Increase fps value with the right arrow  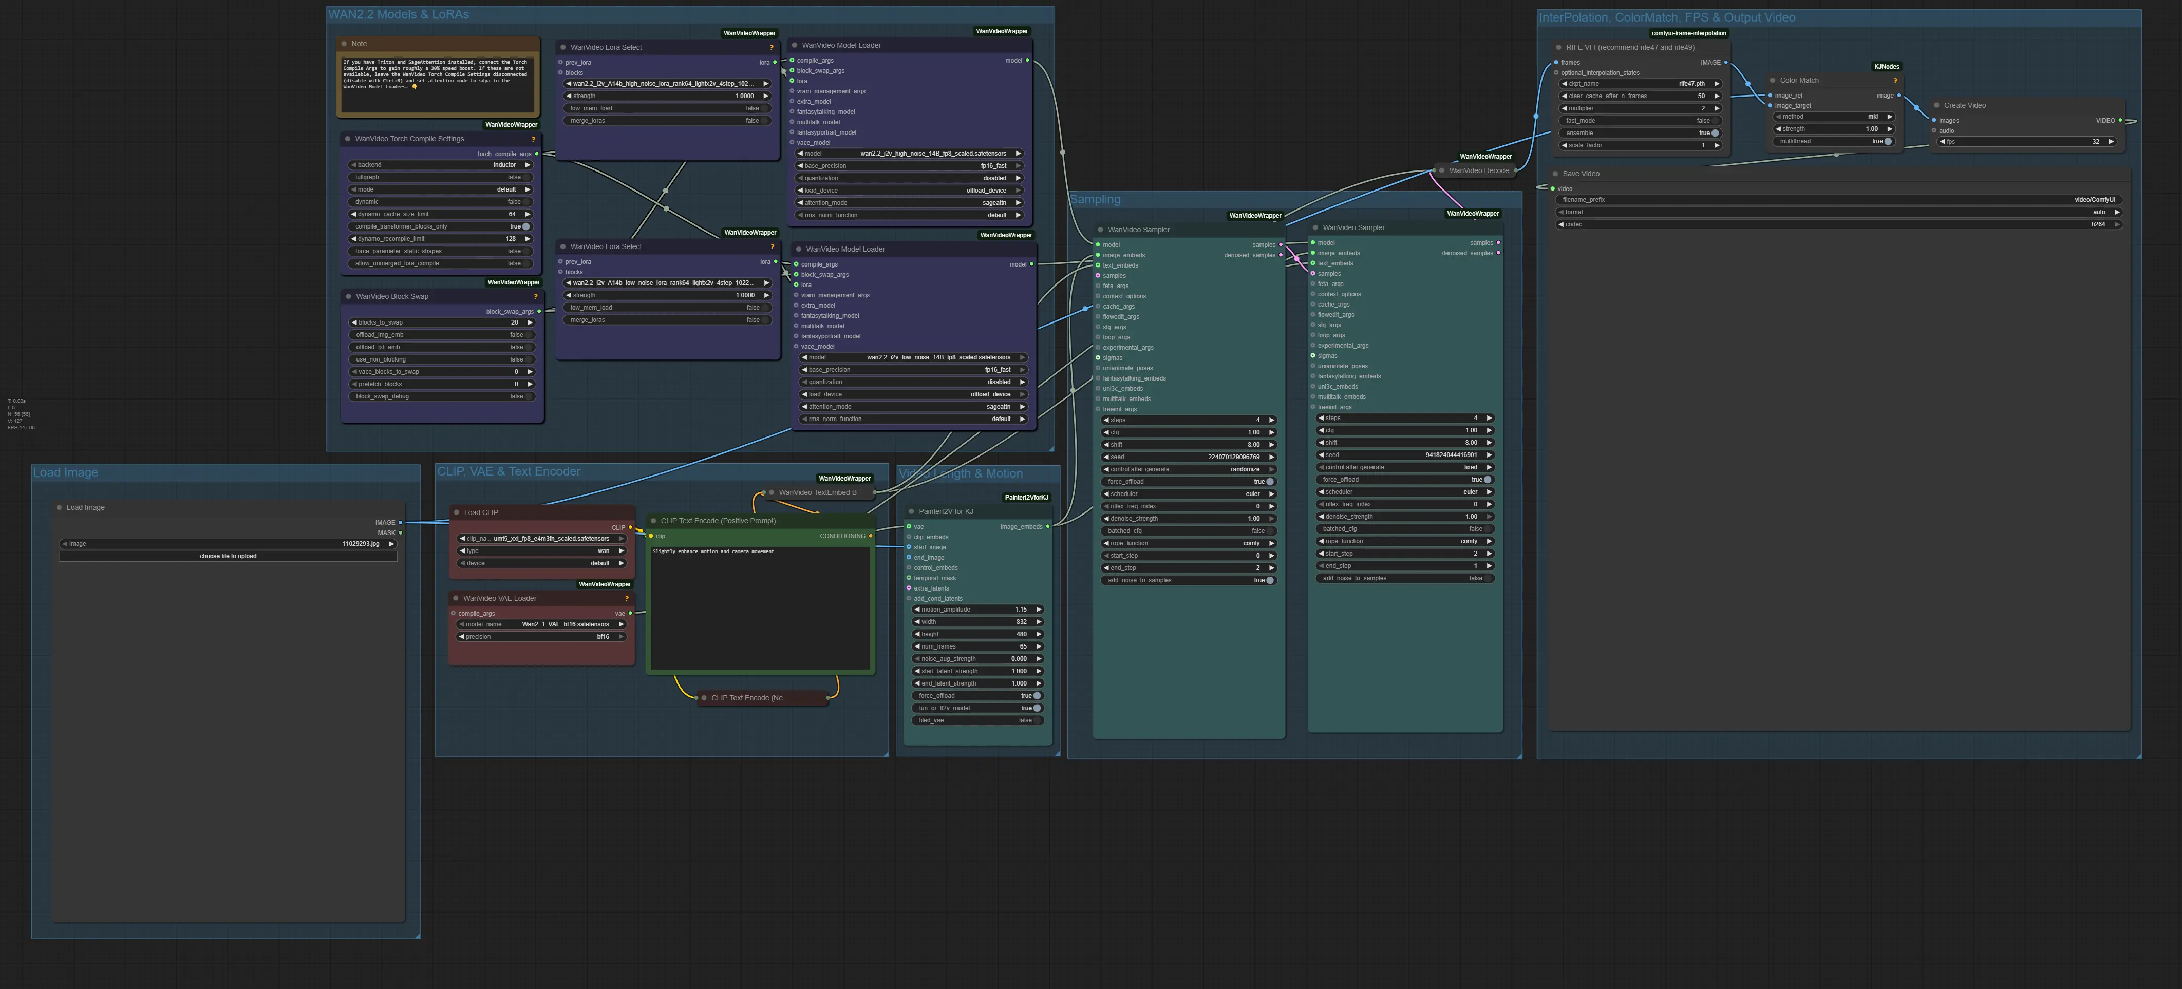(2111, 141)
